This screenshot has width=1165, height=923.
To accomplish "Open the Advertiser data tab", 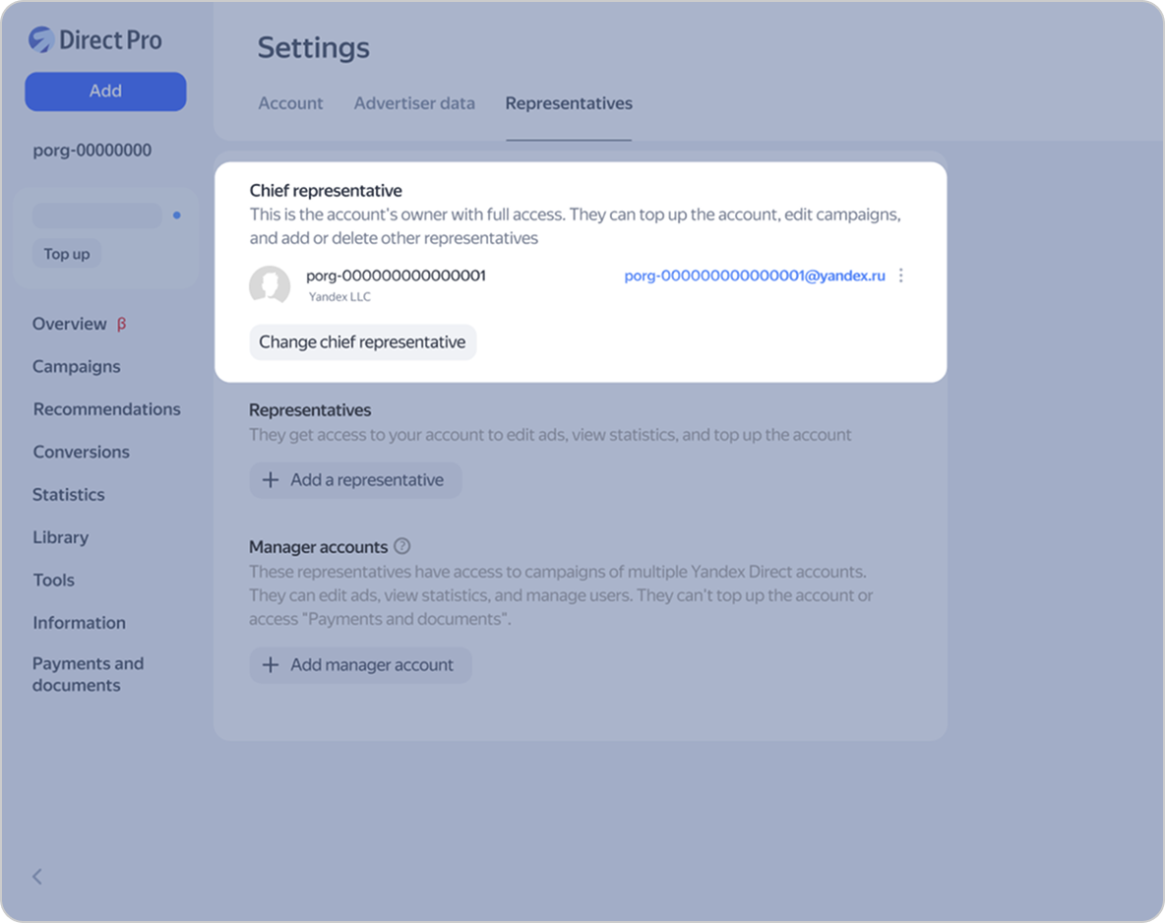I will point(414,103).
